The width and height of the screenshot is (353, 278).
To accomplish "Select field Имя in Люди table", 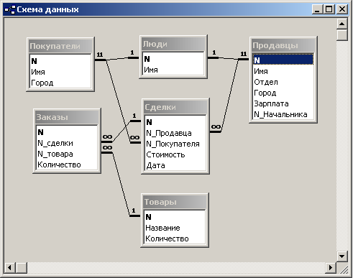I will [x=173, y=70].
